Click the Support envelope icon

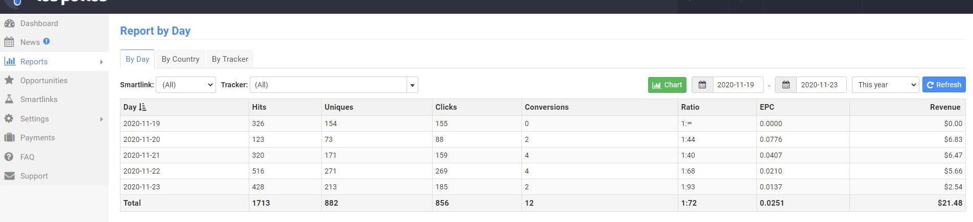pyautogui.click(x=9, y=176)
